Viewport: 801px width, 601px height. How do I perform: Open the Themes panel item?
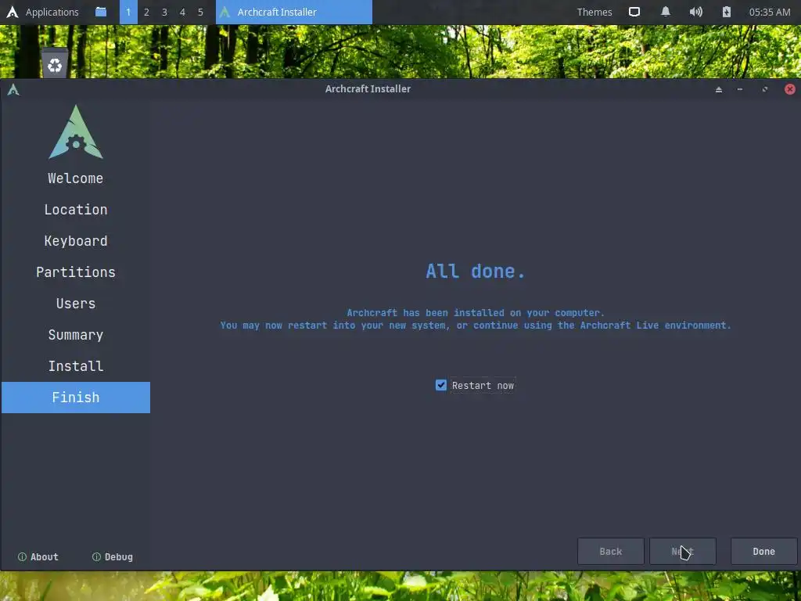tap(594, 12)
